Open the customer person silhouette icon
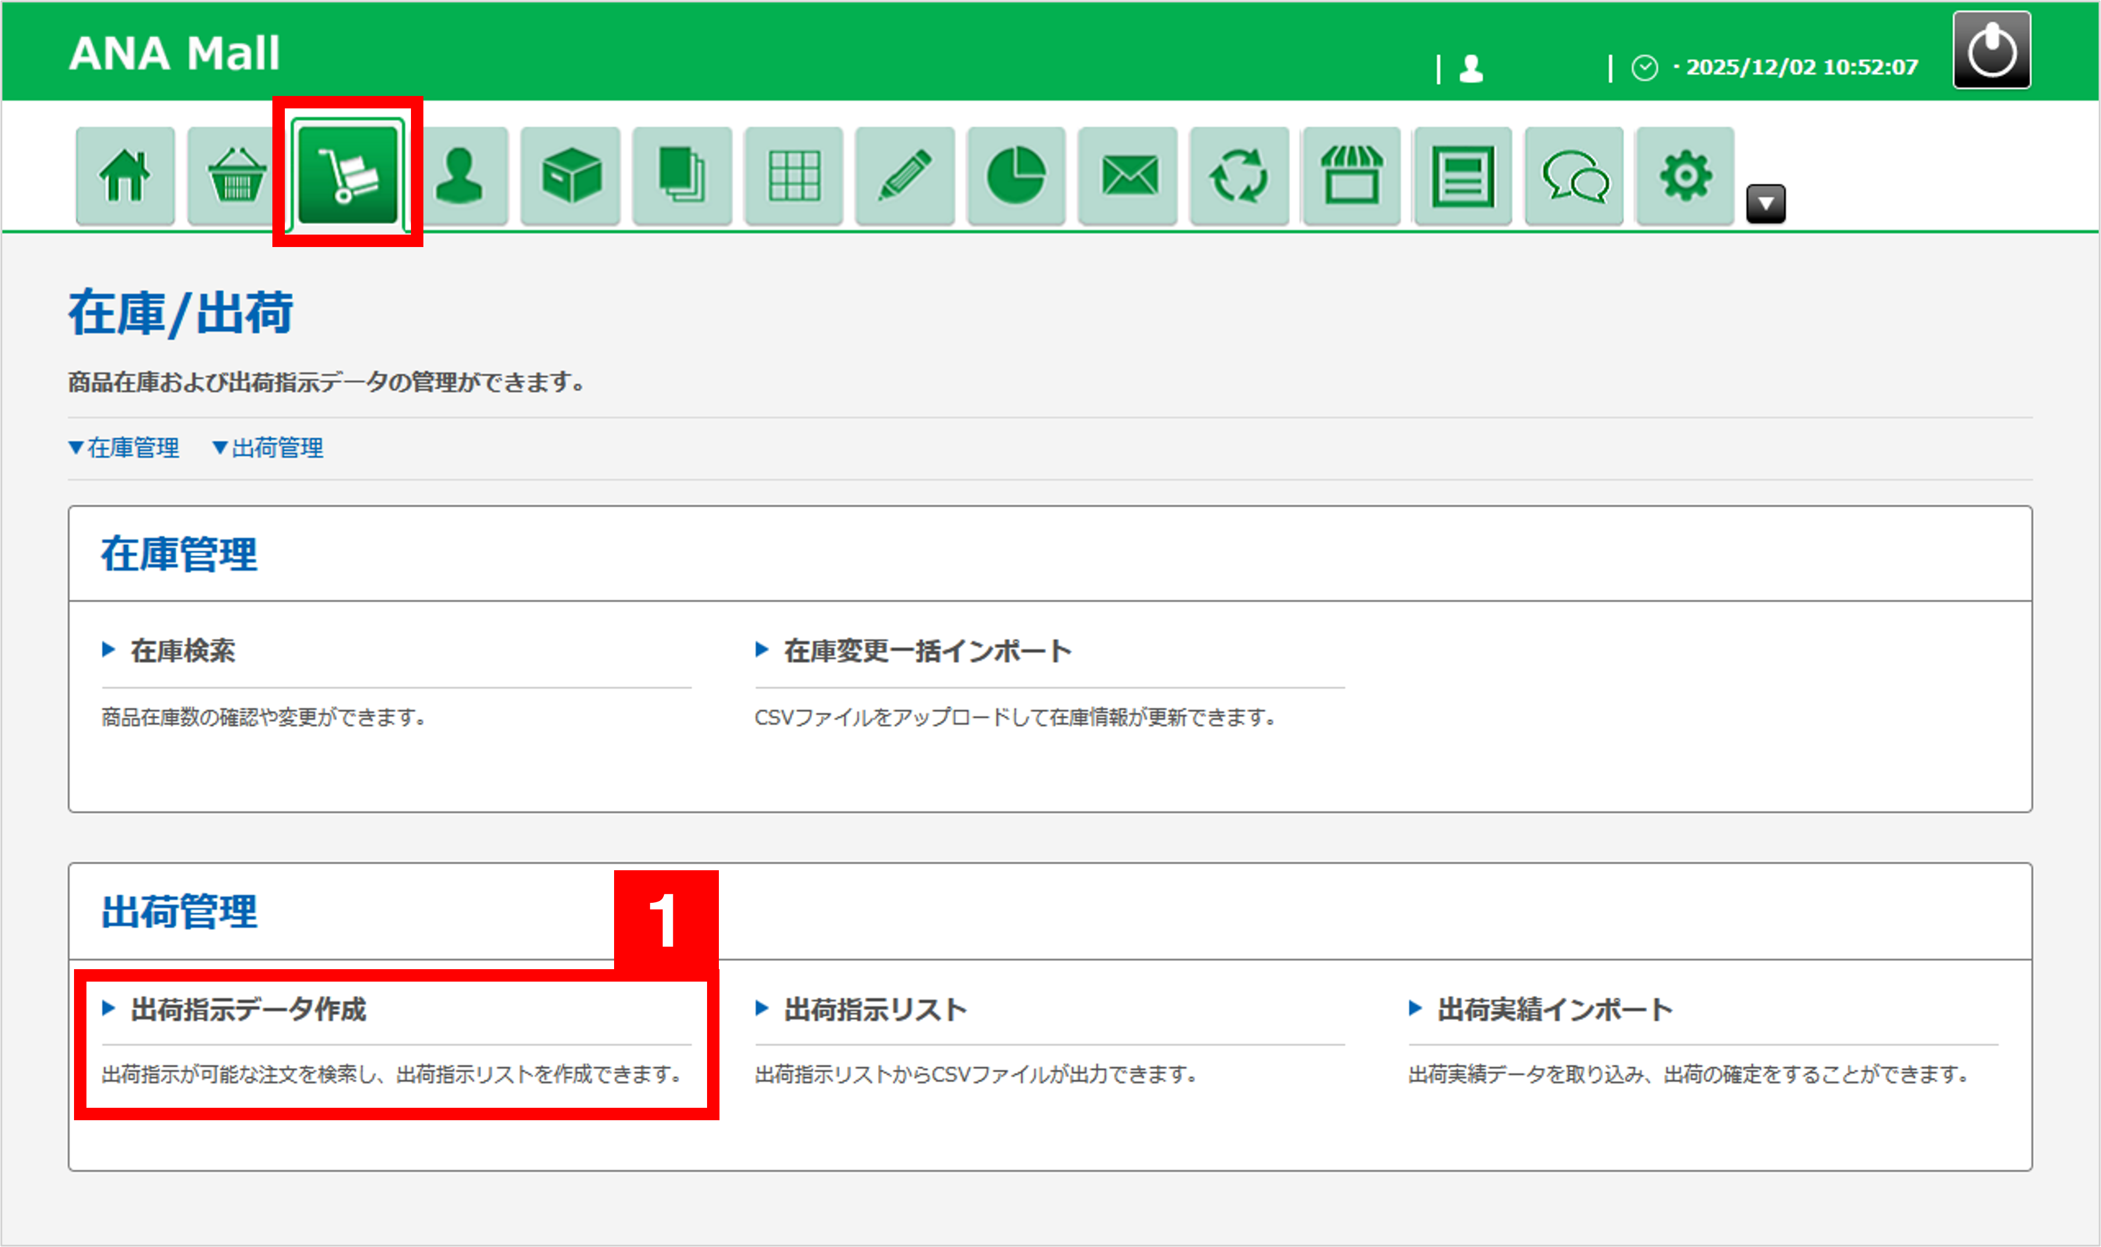The height and width of the screenshot is (1247, 2101). coord(458,177)
